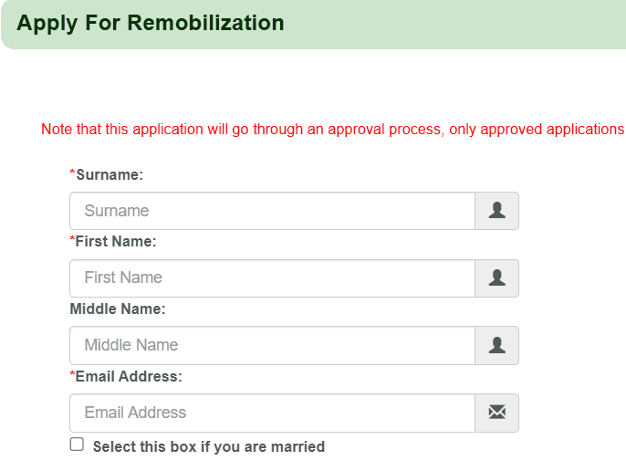Click the red approval process note text
This screenshot has width=626, height=471.
pyautogui.click(x=332, y=129)
